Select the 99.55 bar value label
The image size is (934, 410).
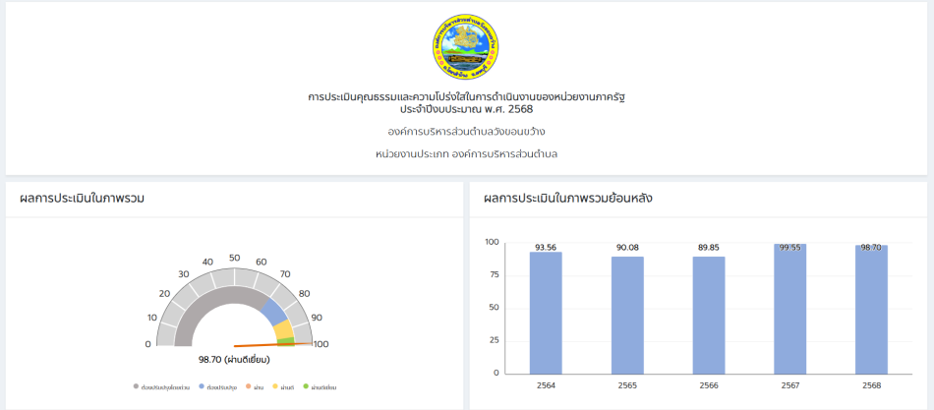coord(789,248)
